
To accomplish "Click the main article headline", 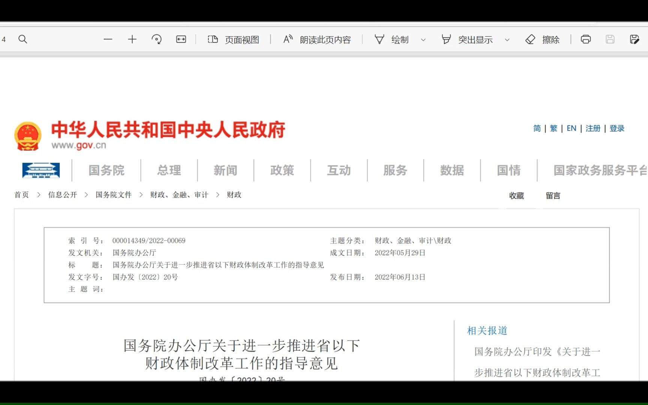I will pyautogui.click(x=242, y=354).
